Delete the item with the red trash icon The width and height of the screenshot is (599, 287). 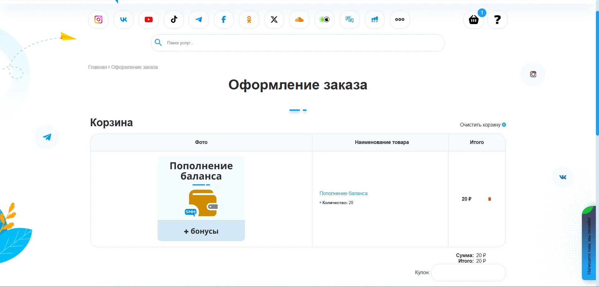click(489, 199)
